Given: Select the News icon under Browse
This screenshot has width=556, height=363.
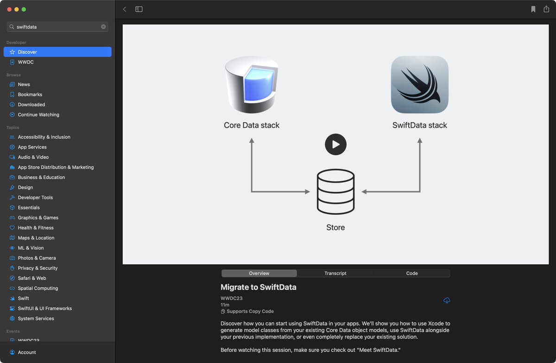Looking at the screenshot, I should (x=13, y=84).
